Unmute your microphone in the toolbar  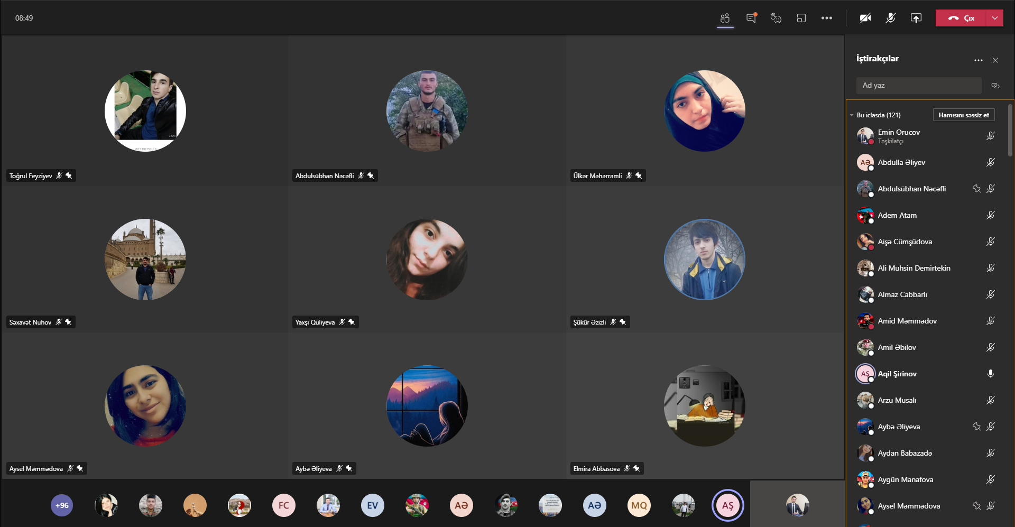890,18
